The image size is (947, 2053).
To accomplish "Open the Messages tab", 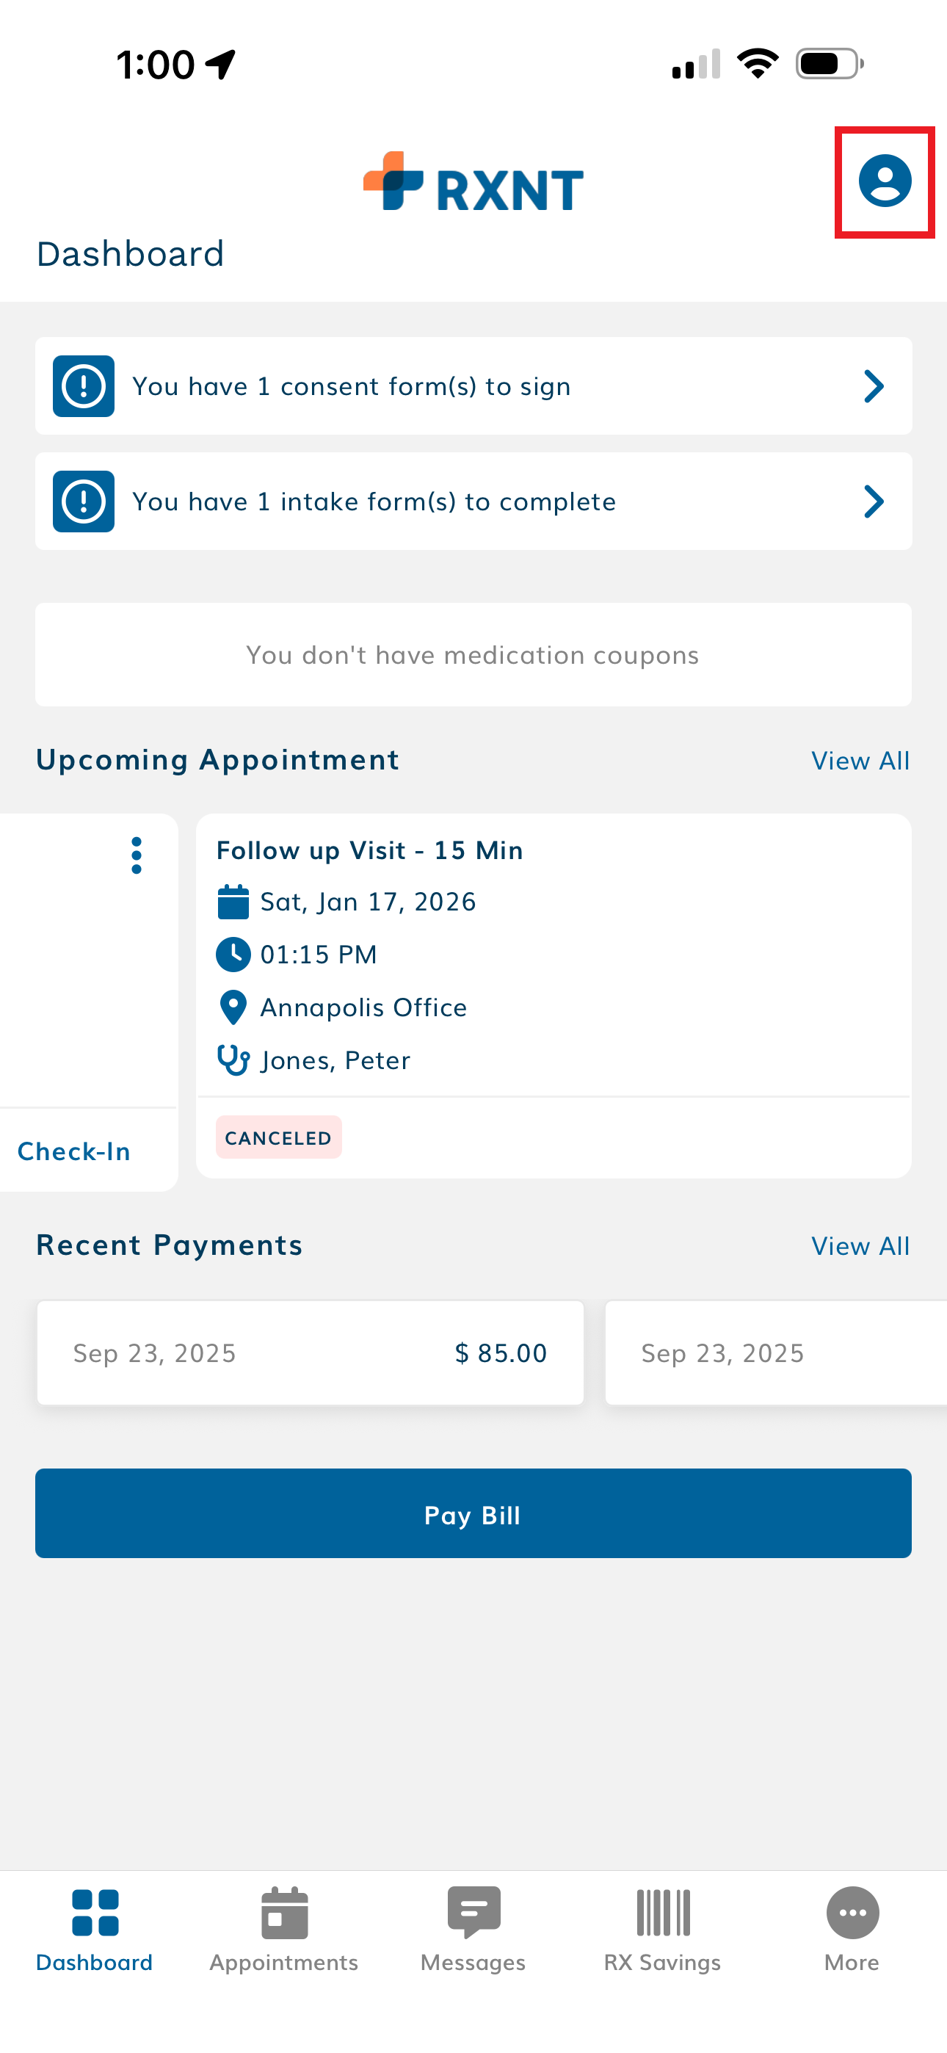I will pyautogui.click(x=473, y=1929).
